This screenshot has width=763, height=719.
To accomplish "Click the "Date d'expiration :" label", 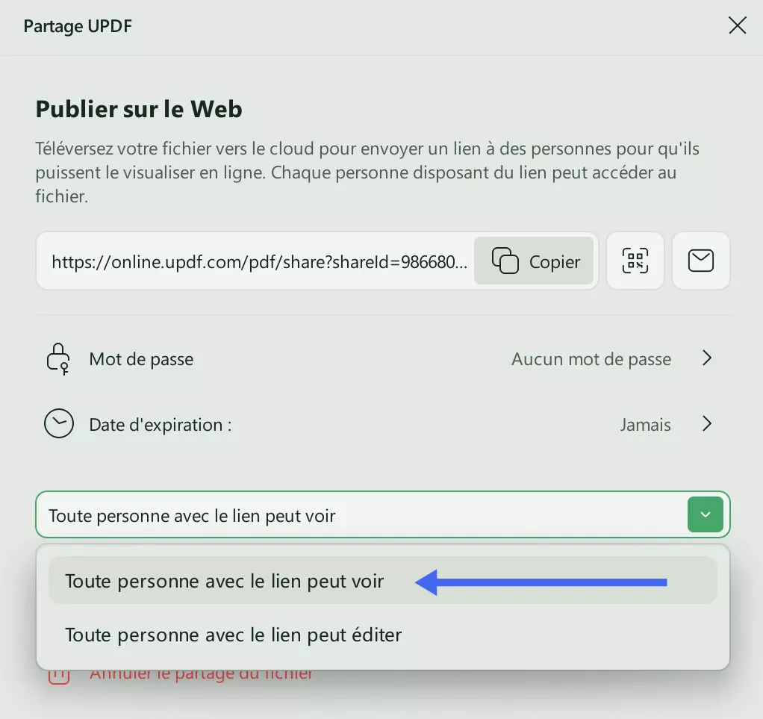I will coord(161,425).
